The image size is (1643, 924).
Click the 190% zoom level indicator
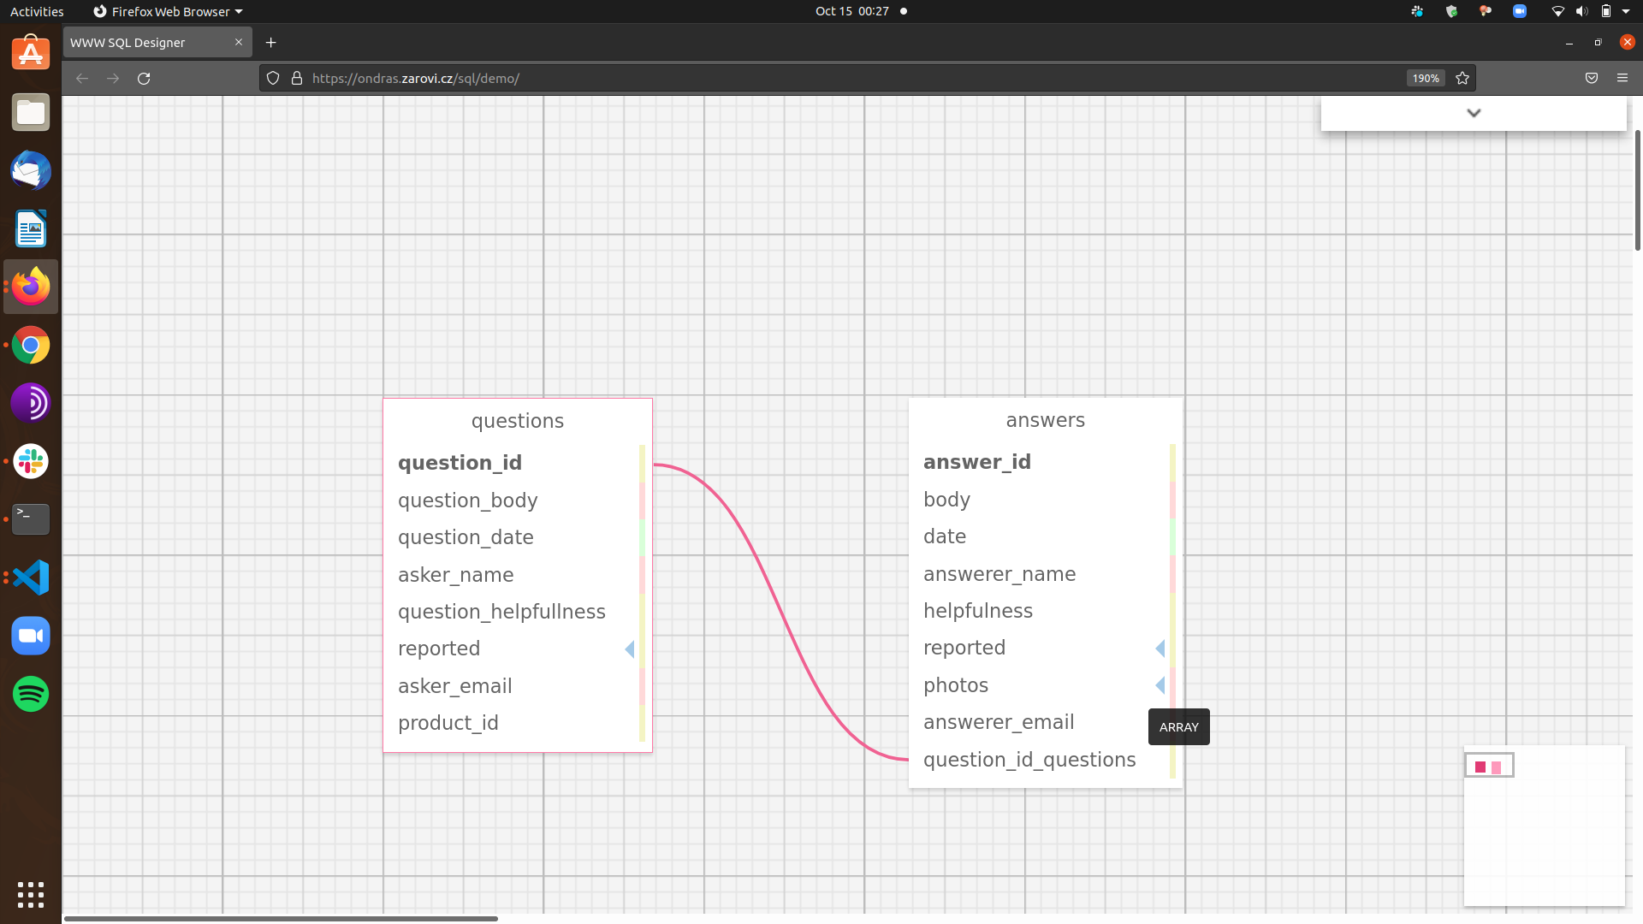pyautogui.click(x=1425, y=78)
